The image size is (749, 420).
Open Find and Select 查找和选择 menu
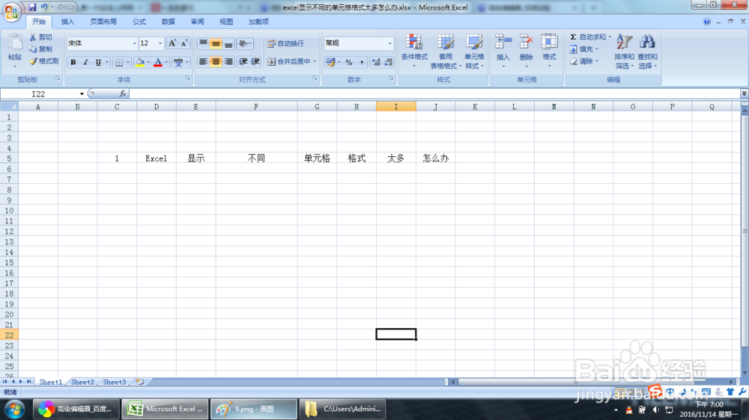[x=647, y=51]
